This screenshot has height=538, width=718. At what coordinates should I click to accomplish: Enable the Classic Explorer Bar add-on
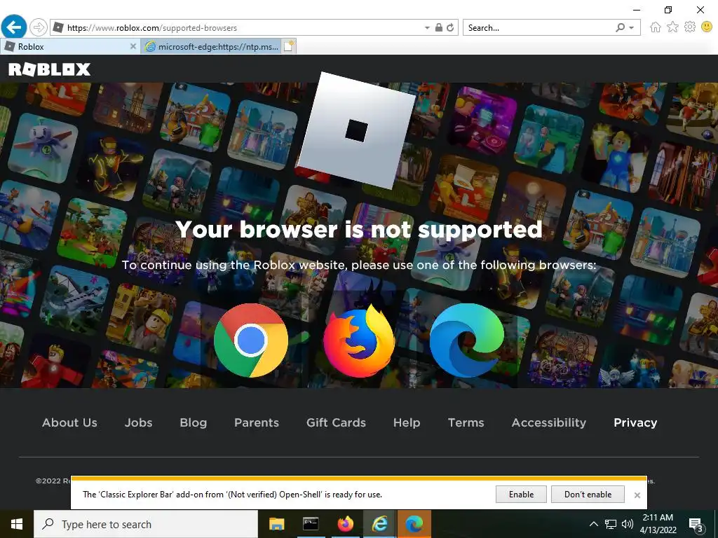click(521, 494)
